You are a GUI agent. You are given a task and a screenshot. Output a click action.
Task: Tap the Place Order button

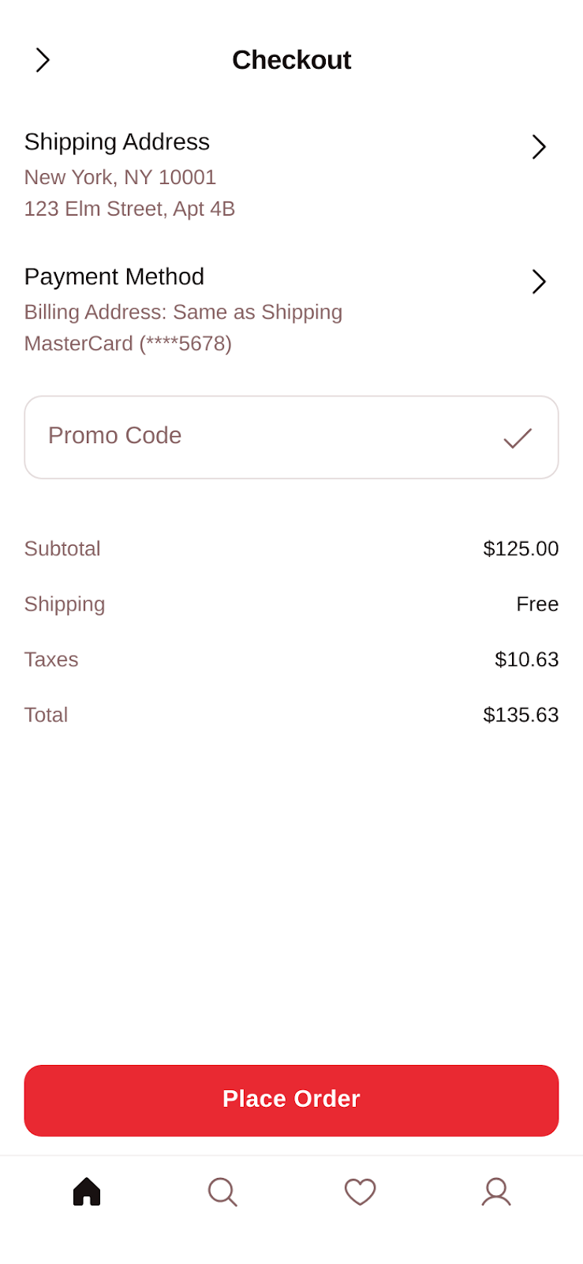coord(291,1100)
